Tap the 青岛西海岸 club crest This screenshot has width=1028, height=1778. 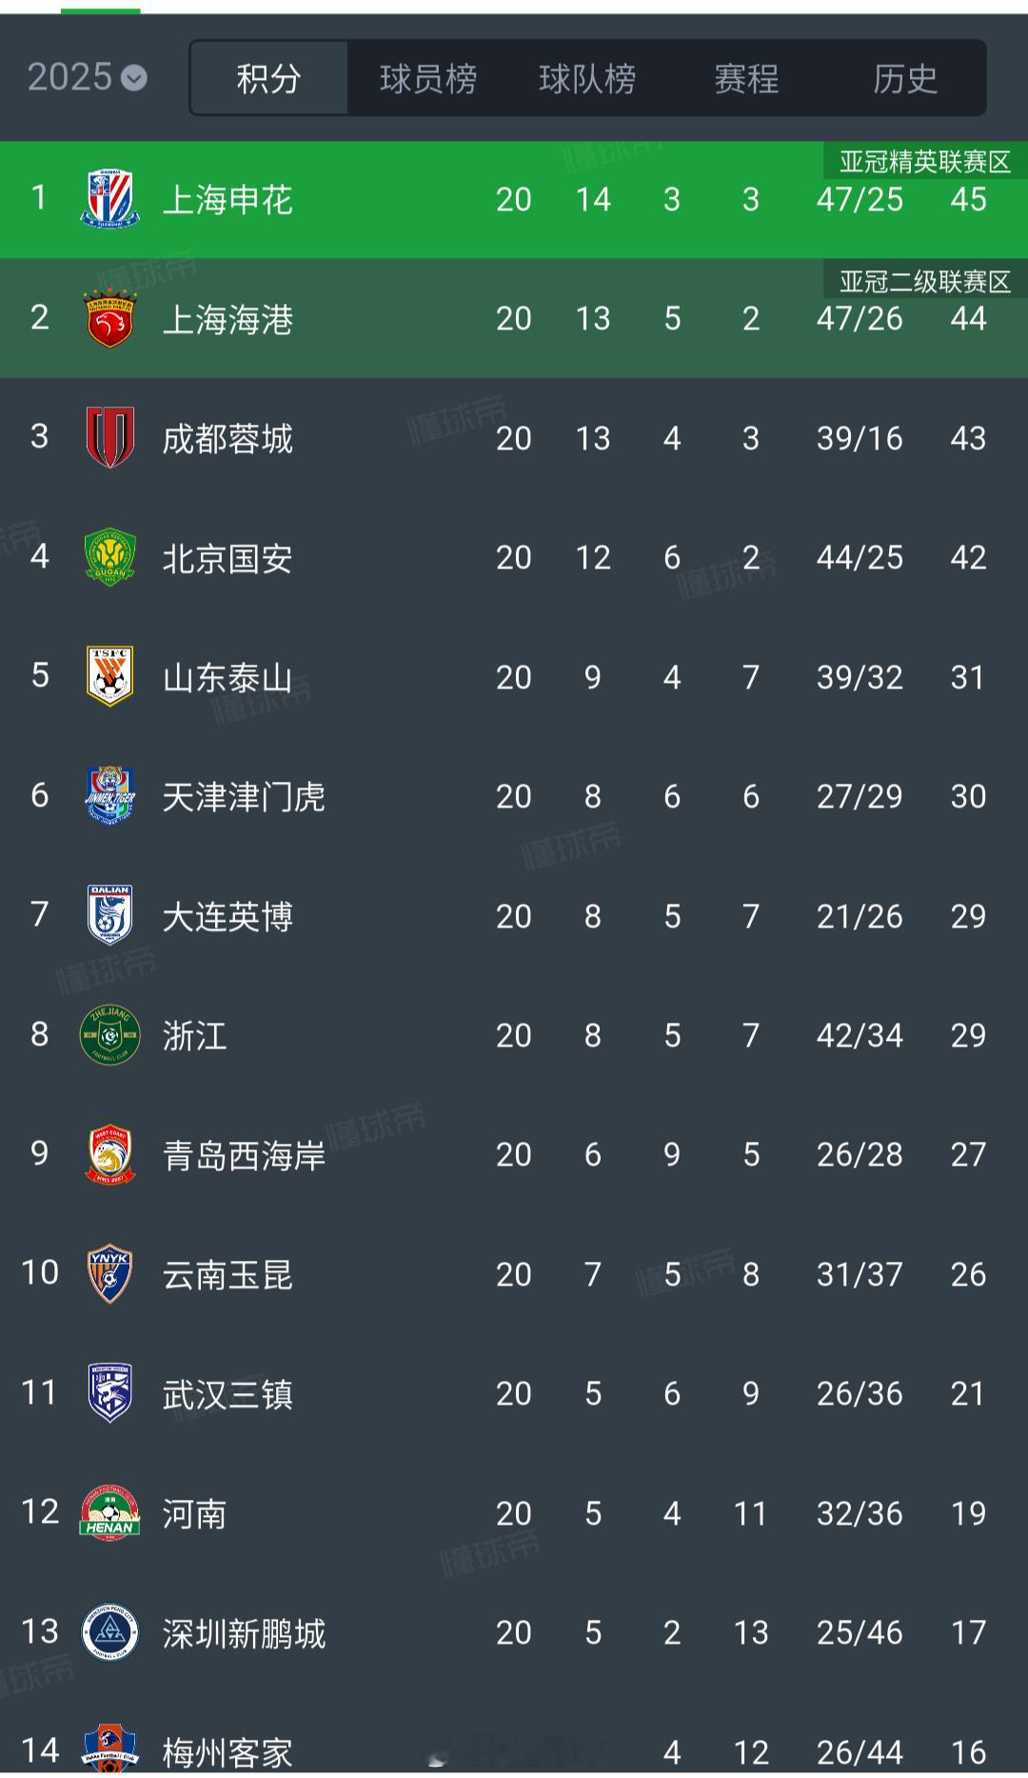(x=109, y=1154)
